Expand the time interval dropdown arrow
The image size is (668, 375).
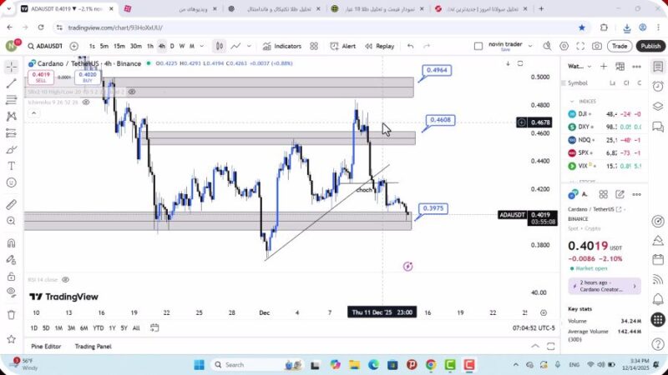(203, 46)
